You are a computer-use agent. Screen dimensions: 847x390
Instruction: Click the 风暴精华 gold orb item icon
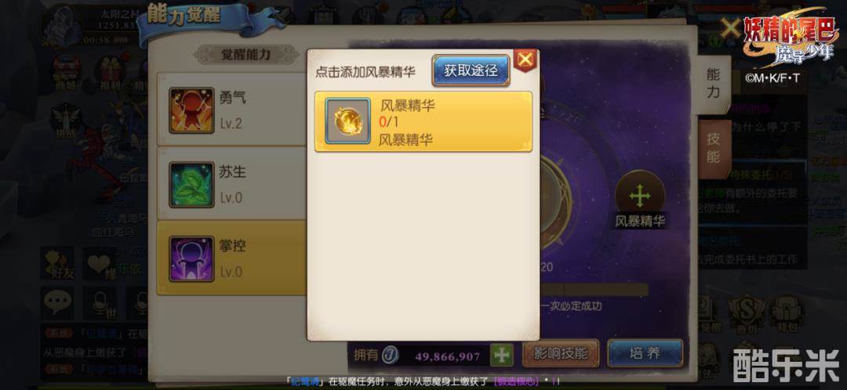point(348,121)
